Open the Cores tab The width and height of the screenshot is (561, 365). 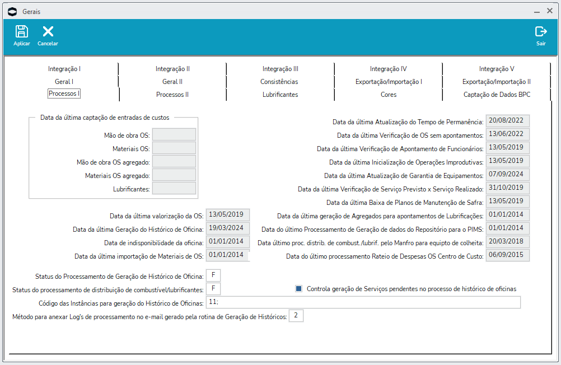(389, 95)
